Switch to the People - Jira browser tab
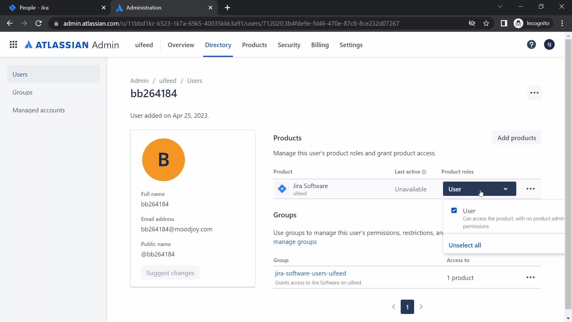This screenshot has height=322, width=572. point(55,8)
